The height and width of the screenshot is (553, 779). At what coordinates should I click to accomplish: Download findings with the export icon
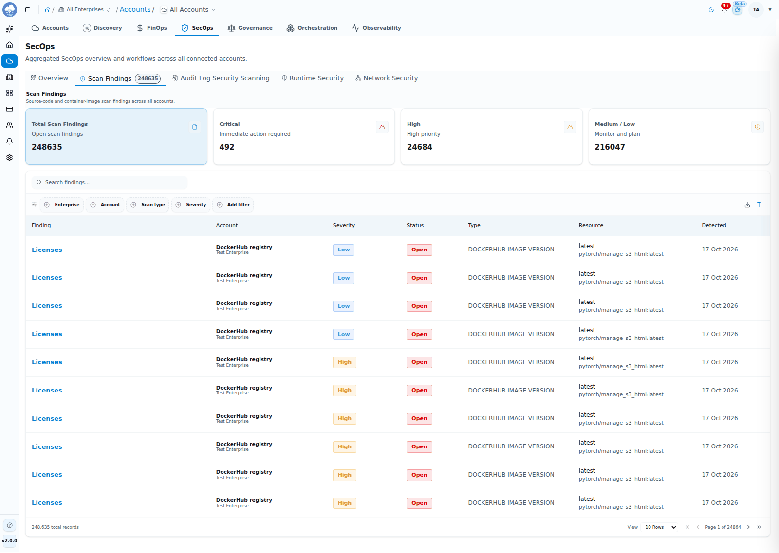(x=747, y=205)
